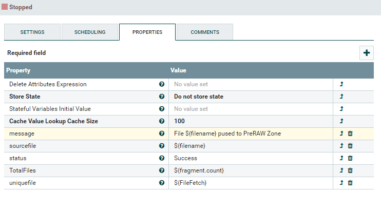
Task: Click the arrow icon in Store State row
Action: [341, 97]
